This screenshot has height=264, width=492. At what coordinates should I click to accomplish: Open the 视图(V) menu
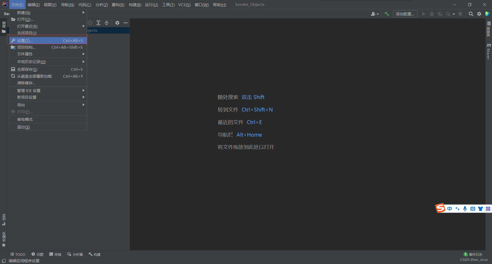[50, 5]
